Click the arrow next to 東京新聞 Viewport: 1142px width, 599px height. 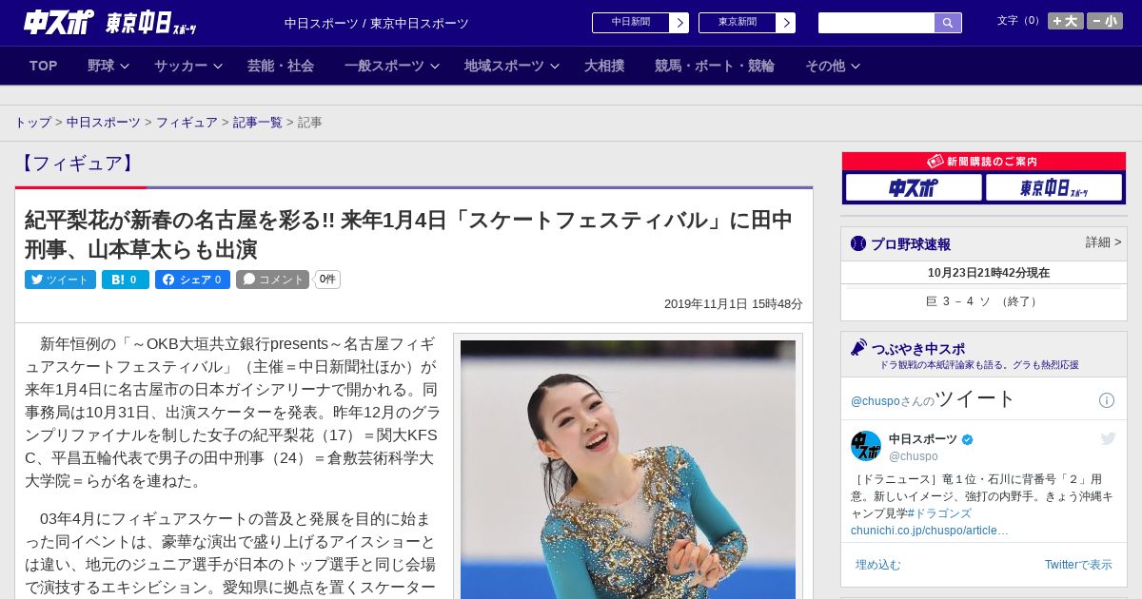(x=785, y=23)
